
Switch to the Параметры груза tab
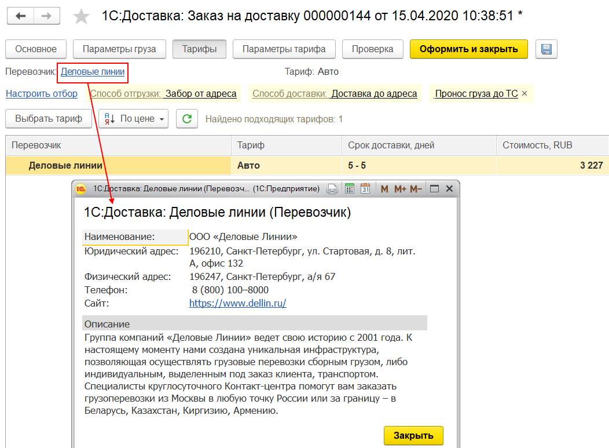pyautogui.click(x=119, y=49)
